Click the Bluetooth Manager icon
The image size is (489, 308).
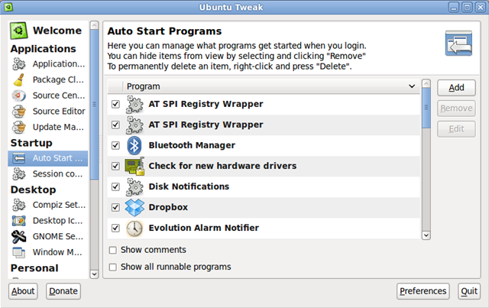(x=134, y=145)
